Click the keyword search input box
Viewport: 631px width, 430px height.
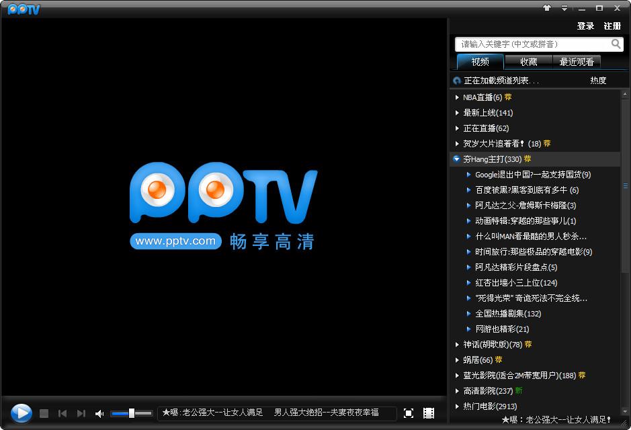tap(531, 44)
